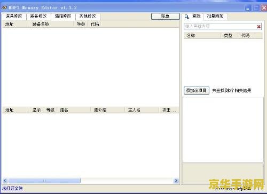The image size is (267, 194).
Task: Open the 道具修改 (item edit) tab
Action: point(14,16)
